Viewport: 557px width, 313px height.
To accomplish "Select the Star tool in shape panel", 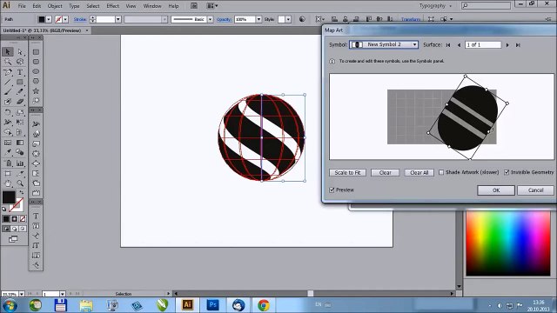I will [x=36, y=91].
